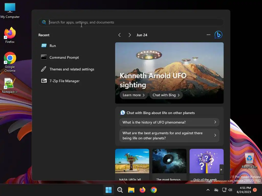This screenshot has height=196, width=262.
Task: Open File Explorer from taskbar
Action: [131, 190]
